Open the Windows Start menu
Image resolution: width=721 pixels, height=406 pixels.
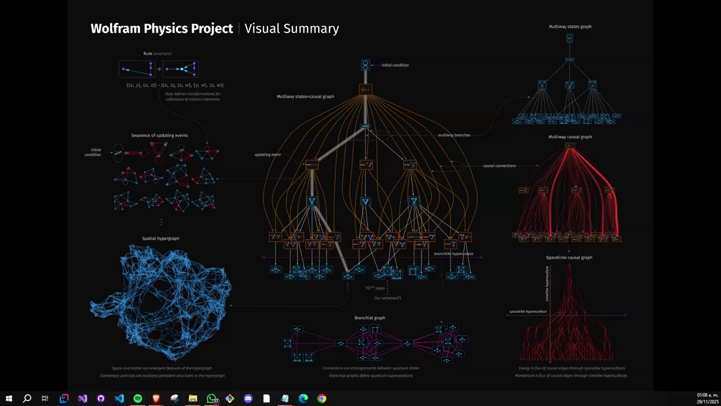tap(8, 399)
